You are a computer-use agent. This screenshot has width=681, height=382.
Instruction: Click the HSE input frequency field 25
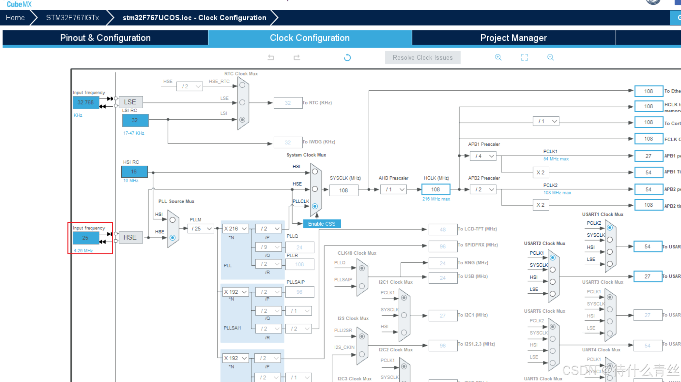tap(86, 238)
